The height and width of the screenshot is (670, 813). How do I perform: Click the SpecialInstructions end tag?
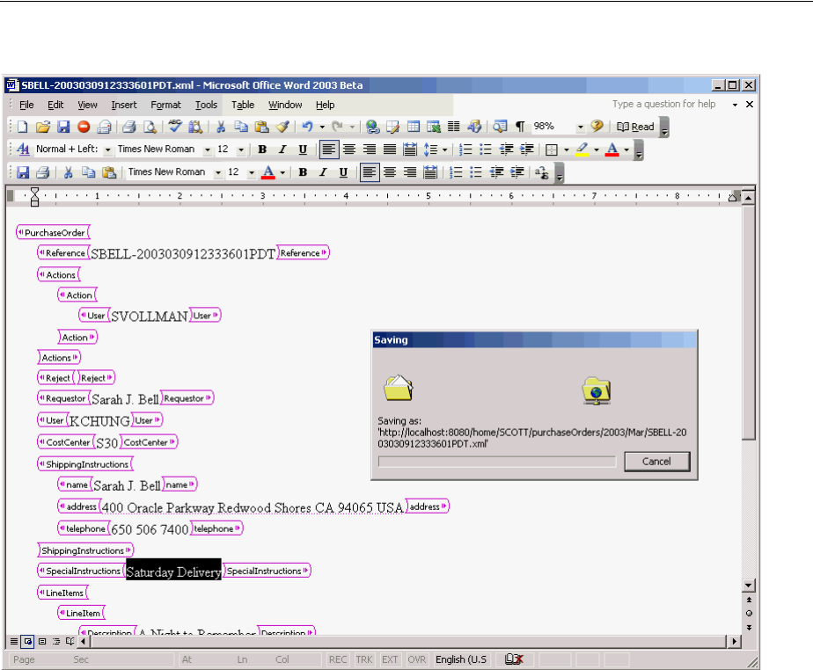pos(267,571)
